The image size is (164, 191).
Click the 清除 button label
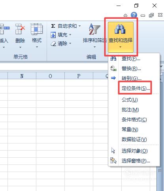click(62, 44)
